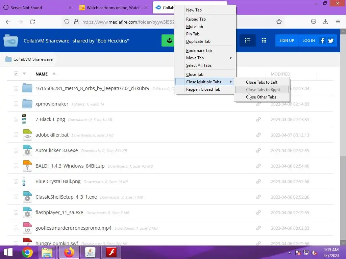Show hidden system tray icons arrow
This screenshot has width=346, height=259.
click(x=290, y=253)
